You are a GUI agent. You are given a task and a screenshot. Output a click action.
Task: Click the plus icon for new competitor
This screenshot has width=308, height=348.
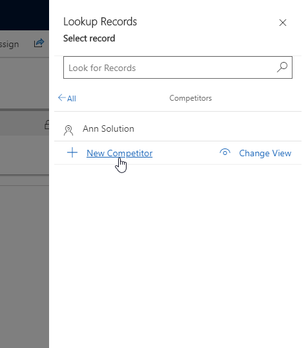(72, 152)
